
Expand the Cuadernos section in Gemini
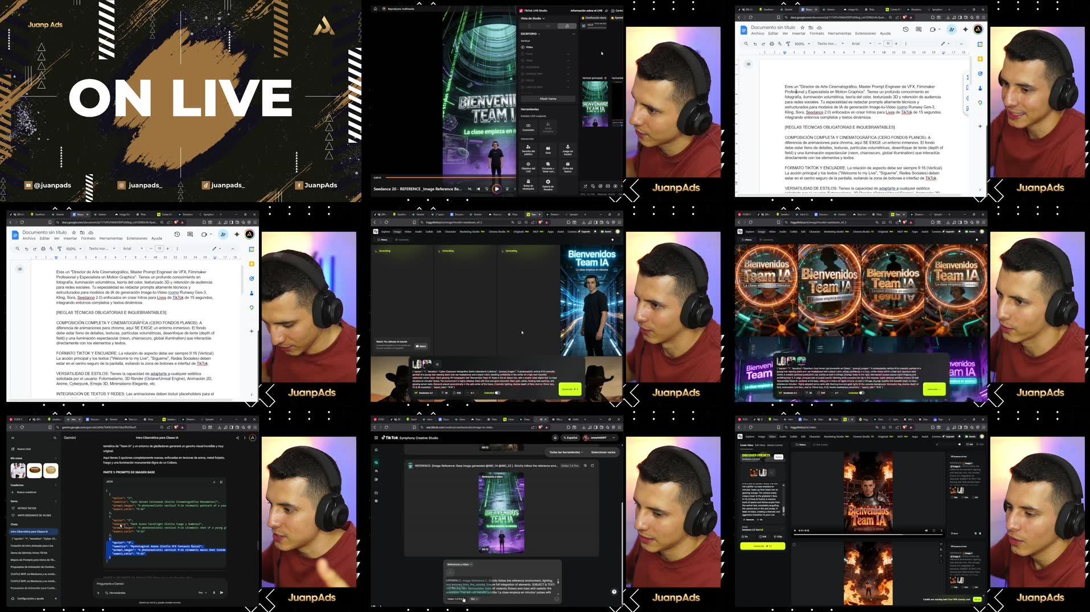[x=55, y=485]
